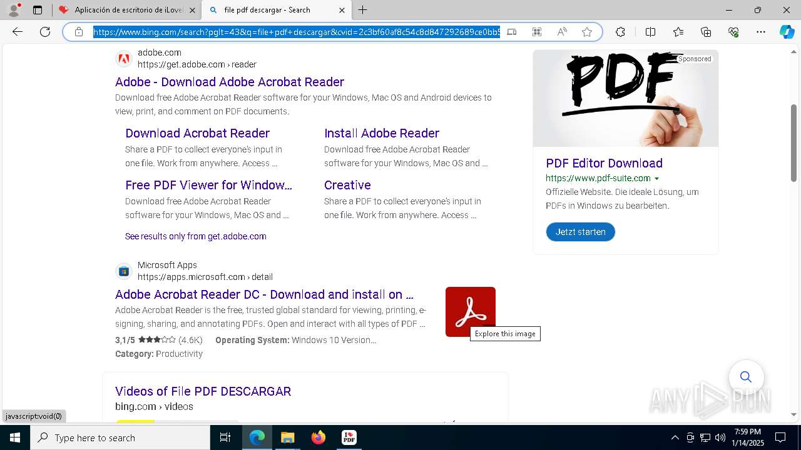Open volume control in system tray
Screen dimensions: 801x450
click(720, 437)
